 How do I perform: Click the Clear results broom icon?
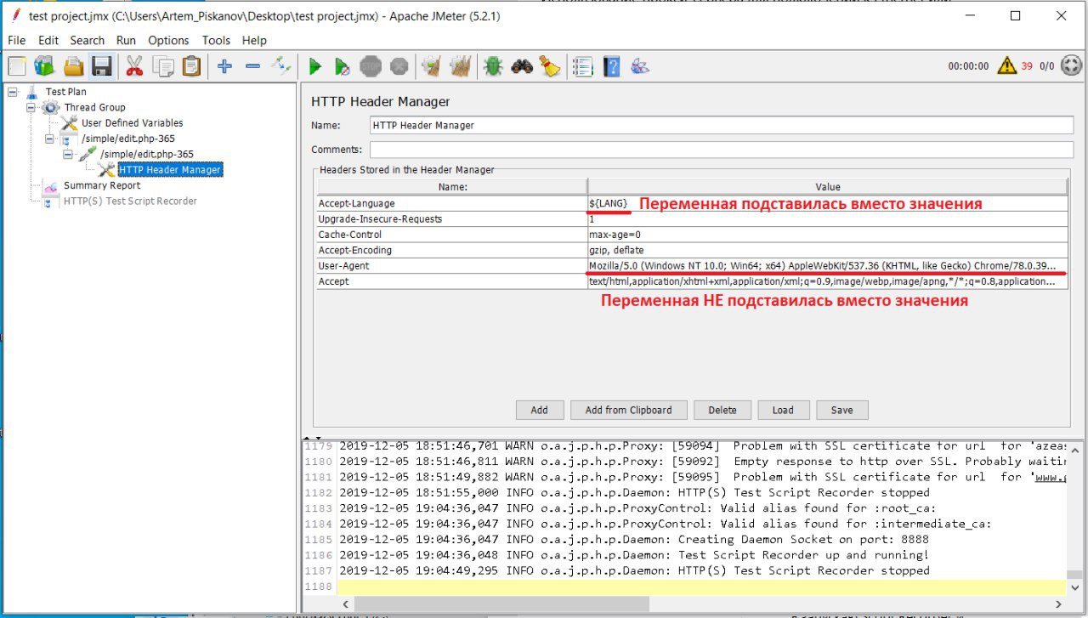pos(432,65)
